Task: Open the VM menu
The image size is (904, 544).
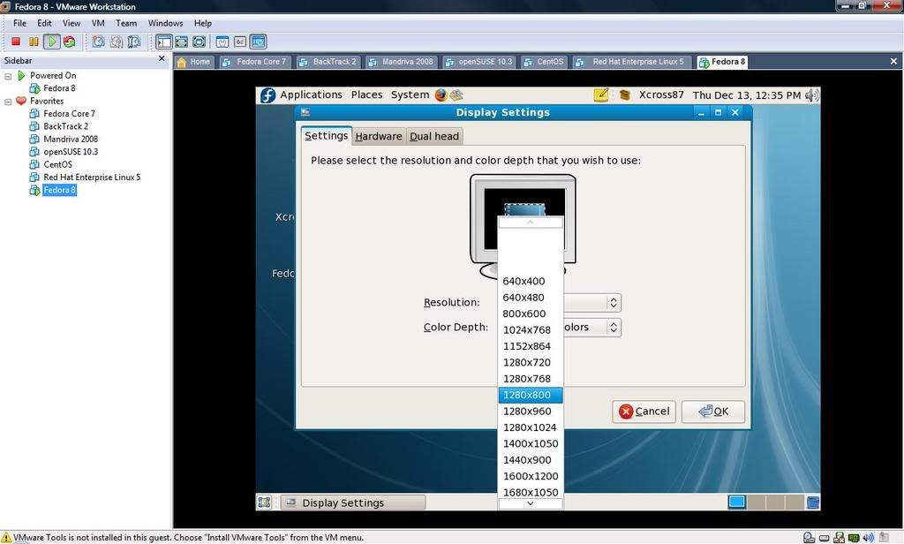Action: point(98,23)
